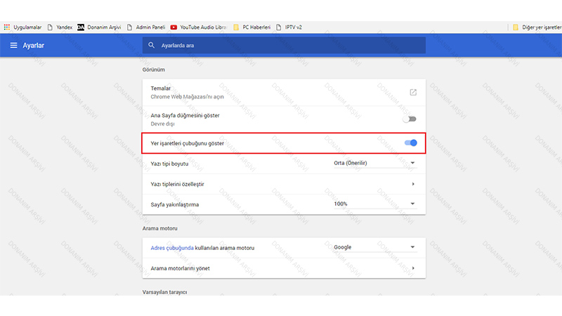This screenshot has width=562, height=316.
Task: Open the Ayarlar hamburger menu
Action: coord(13,46)
